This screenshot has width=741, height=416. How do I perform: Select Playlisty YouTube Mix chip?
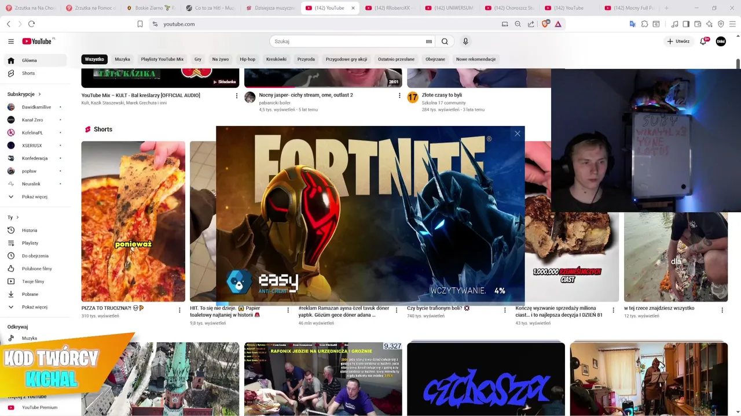click(162, 59)
